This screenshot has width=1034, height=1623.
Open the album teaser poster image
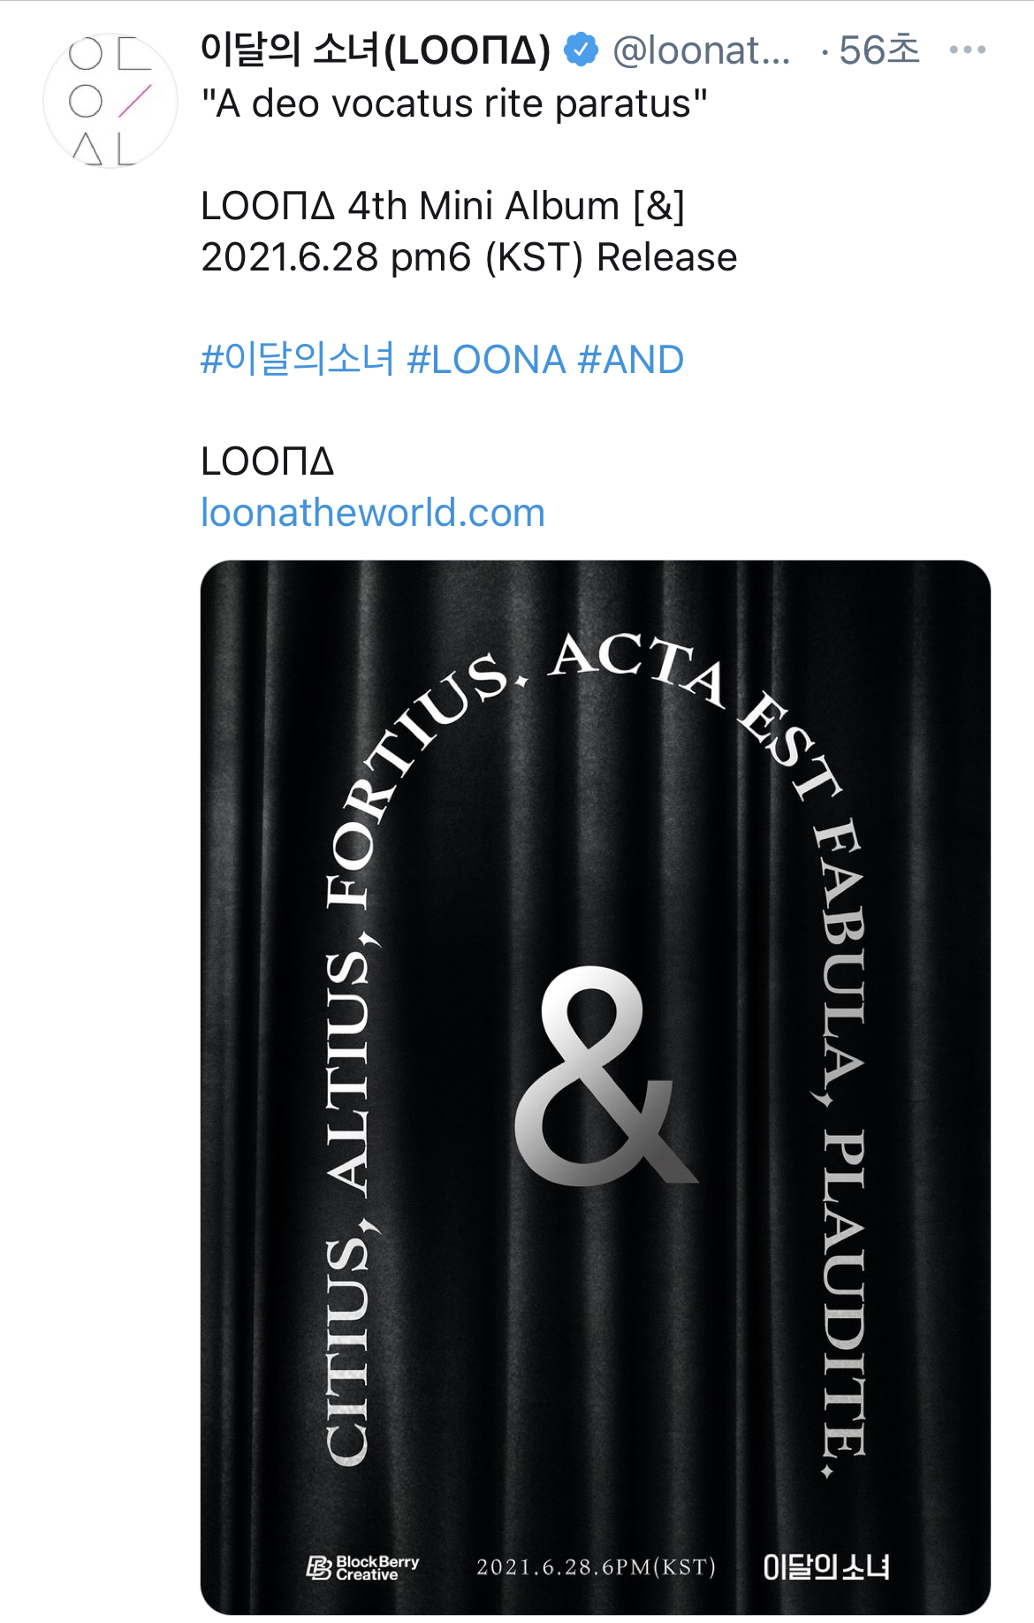tap(596, 1087)
